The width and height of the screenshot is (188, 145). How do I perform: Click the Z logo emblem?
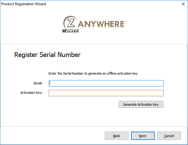click(70, 23)
